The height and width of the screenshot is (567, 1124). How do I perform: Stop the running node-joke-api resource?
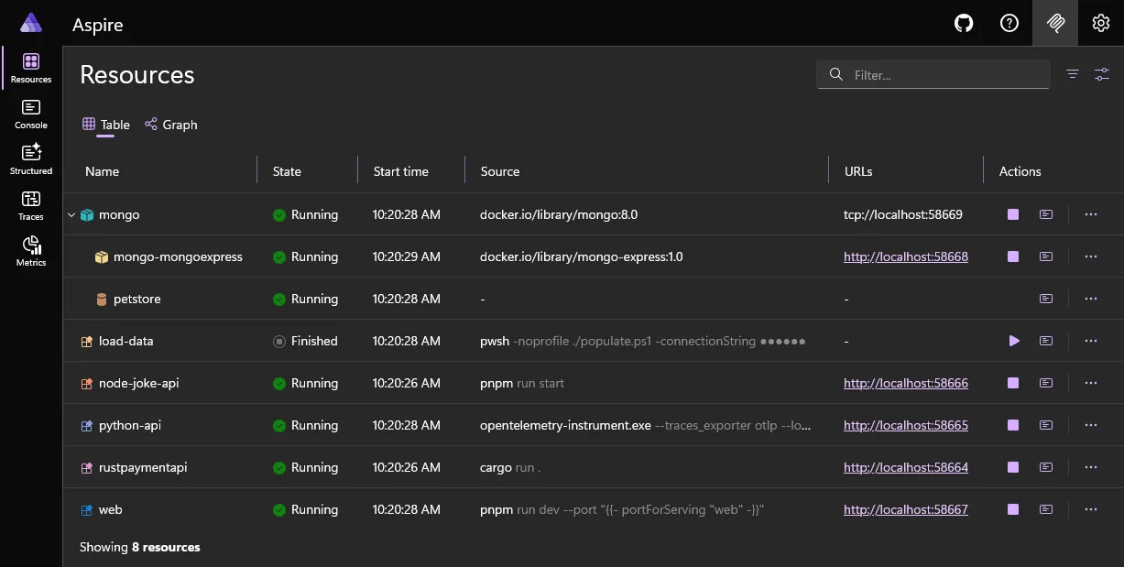click(1012, 383)
